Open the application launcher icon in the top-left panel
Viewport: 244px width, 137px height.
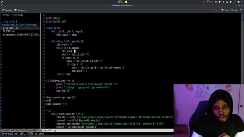(2, 2)
